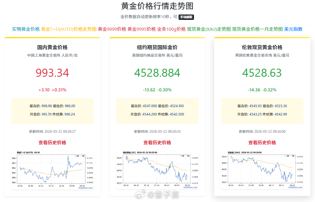Screen dimensions: 315x202
Task: Go to 黄金9999价格 link
Action: [112, 29]
